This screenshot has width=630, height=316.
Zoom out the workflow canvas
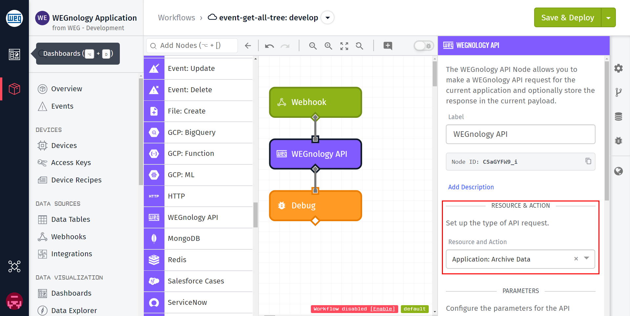313,46
